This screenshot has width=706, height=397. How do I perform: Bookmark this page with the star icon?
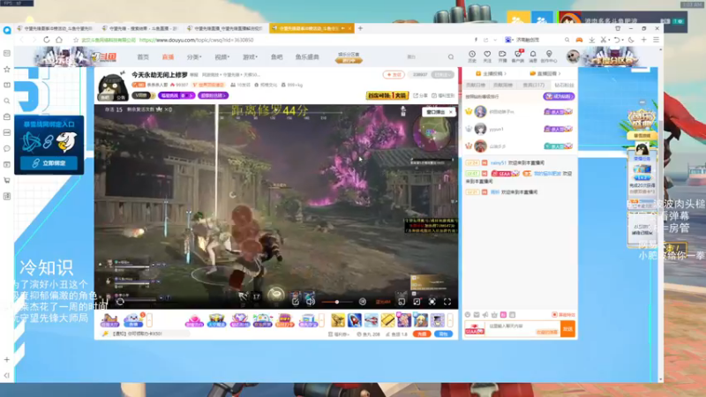coord(76,40)
